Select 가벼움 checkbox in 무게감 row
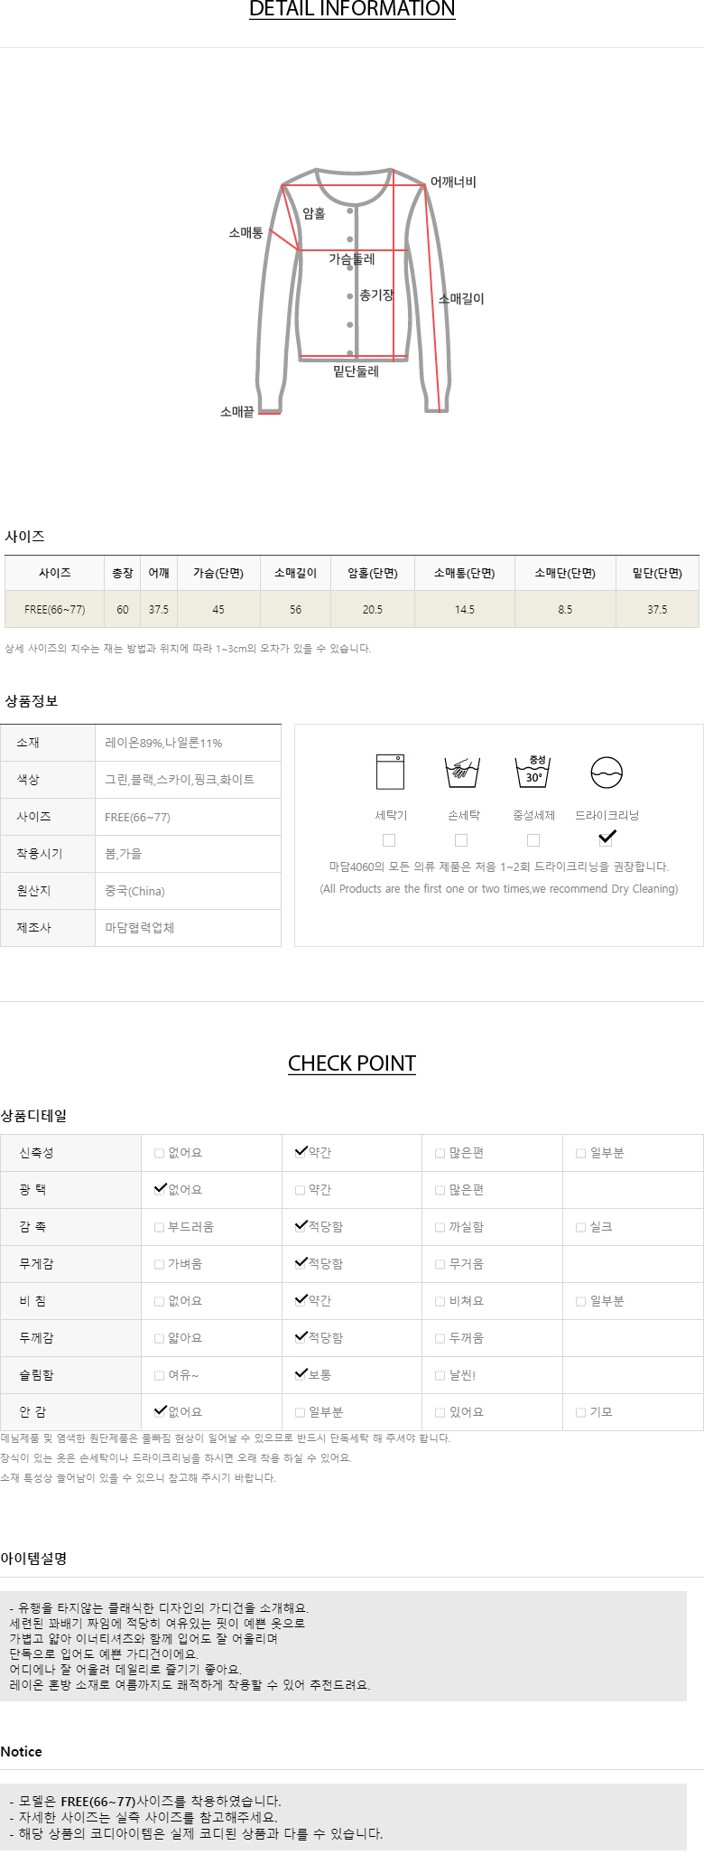 click(x=160, y=1265)
